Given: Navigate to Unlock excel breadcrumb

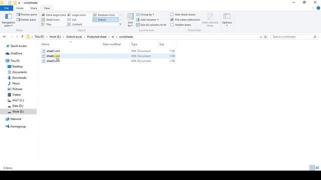Looking at the screenshot, I should click(74, 36).
